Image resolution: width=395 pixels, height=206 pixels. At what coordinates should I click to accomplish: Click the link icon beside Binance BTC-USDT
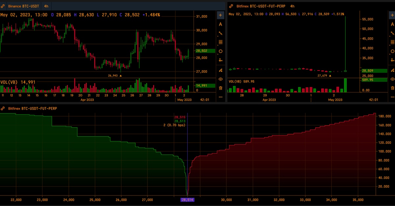coord(3,6)
